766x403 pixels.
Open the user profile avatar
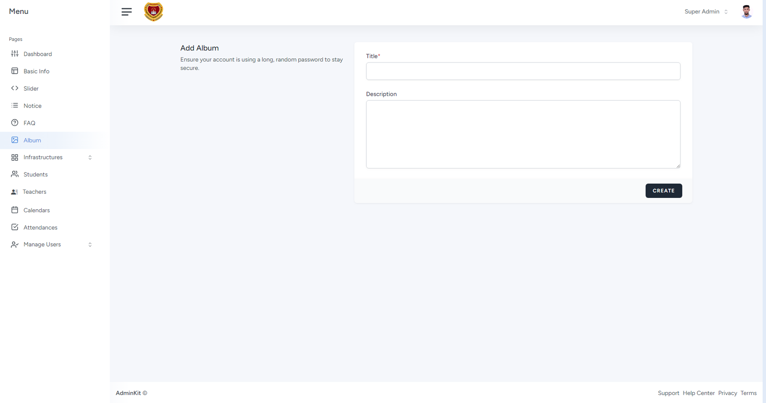pyautogui.click(x=746, y=12)
